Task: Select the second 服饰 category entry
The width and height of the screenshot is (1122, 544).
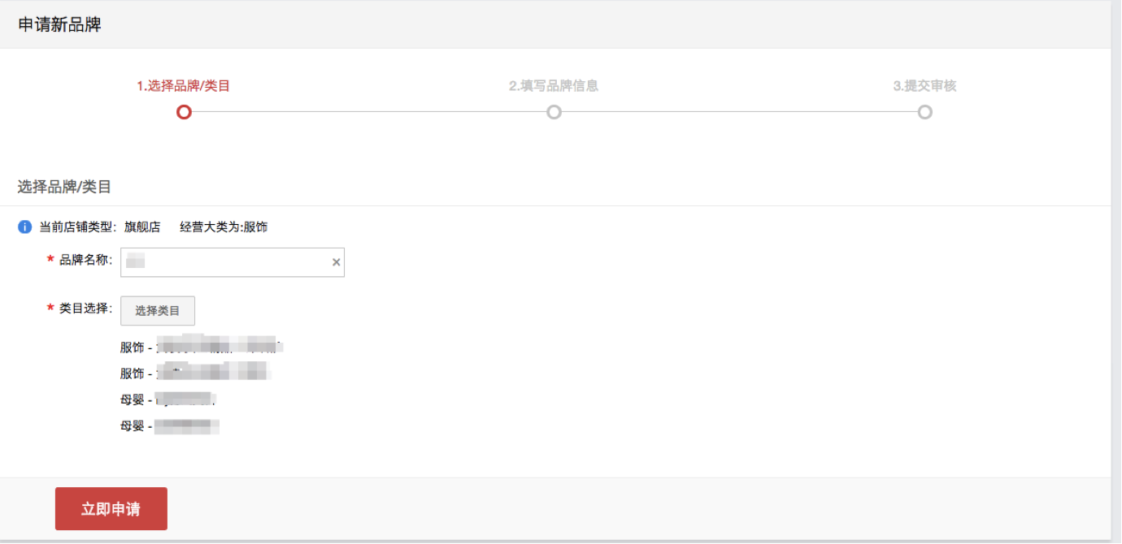Action: point(195,373)
